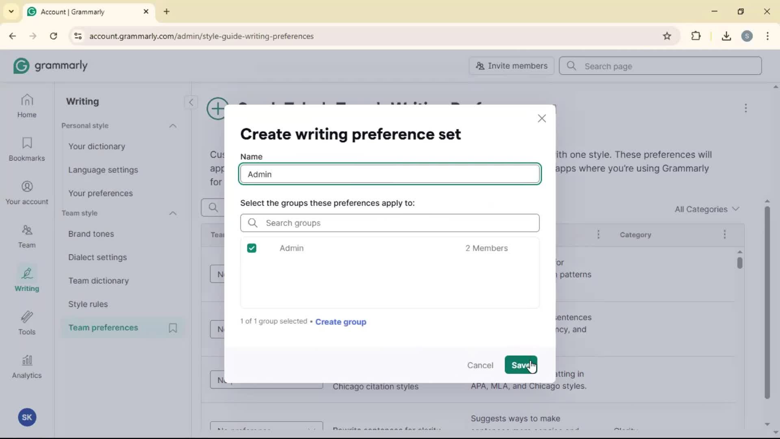Click the Search groups field
This screenshot has width=780, height=439.
(x=390, y=223)
